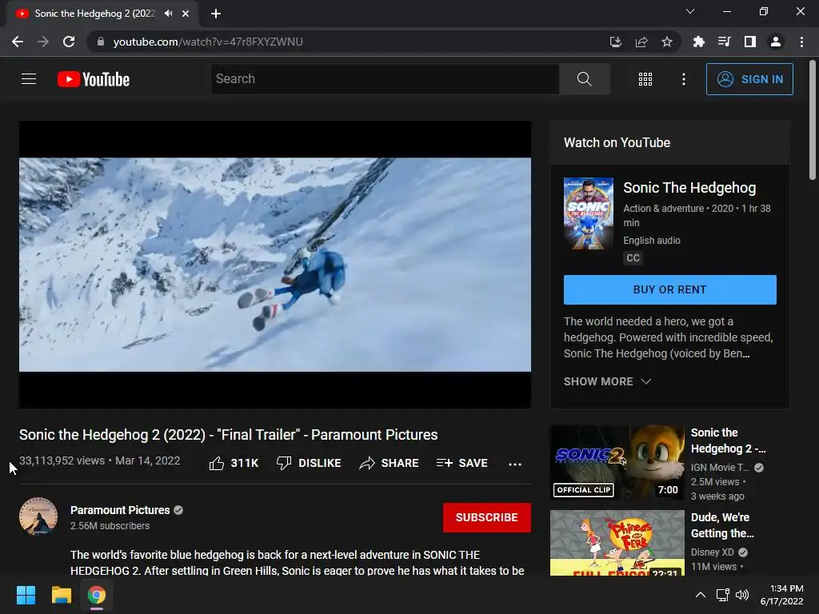The image size is (819, 614).
Task: Expand SHOW MORE movie description
Action: click(x=607, y=381)
